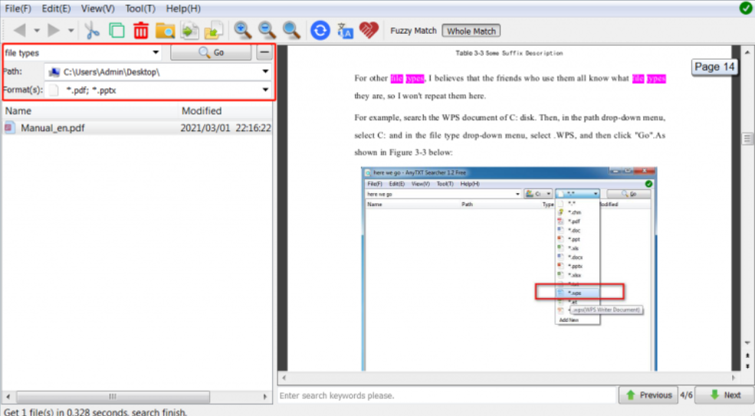Click the move-to folder icon
The width and height of the screenshot is (755, 416).
pyautogui.click(x=213, y=31)
